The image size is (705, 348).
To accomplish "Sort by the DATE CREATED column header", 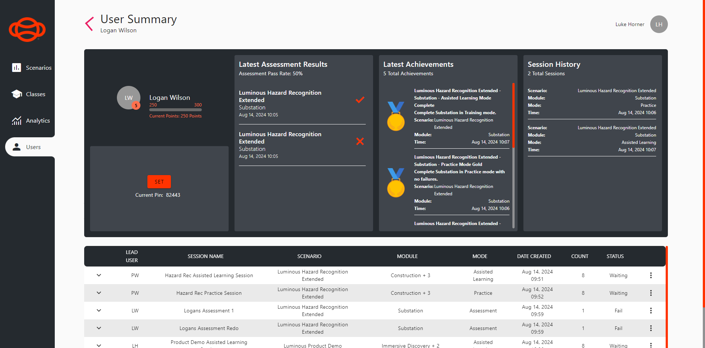I will pos(534,256).
